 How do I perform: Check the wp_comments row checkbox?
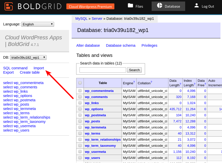80,97
